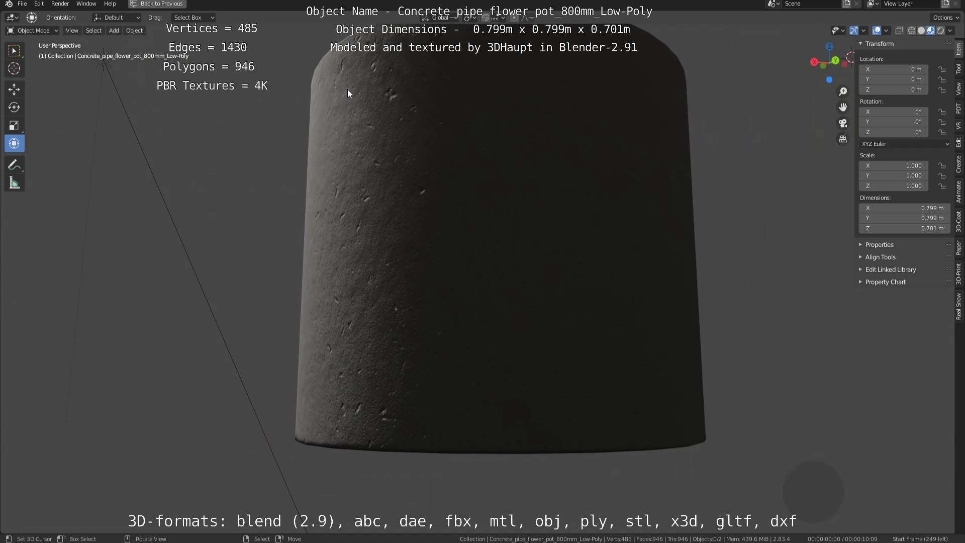The image size is (965, 543).
Task: Toggle camera view with camera icon
Action: pos(843,123)
